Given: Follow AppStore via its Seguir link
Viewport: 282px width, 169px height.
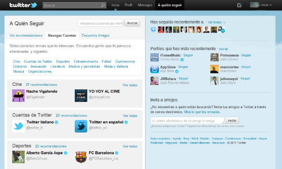Looking at the screenshot, I should [183, 67].
